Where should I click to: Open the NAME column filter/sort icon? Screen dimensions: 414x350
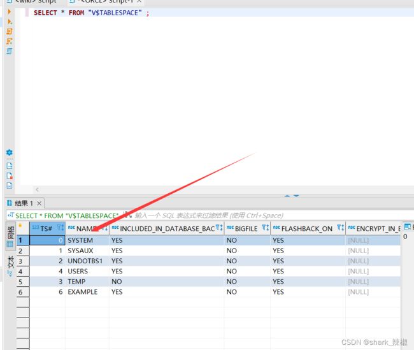coord(104,228)
